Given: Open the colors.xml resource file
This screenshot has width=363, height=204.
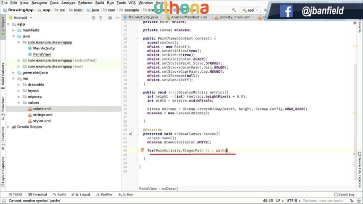Looking at the screenshot, I should [42, 109].
